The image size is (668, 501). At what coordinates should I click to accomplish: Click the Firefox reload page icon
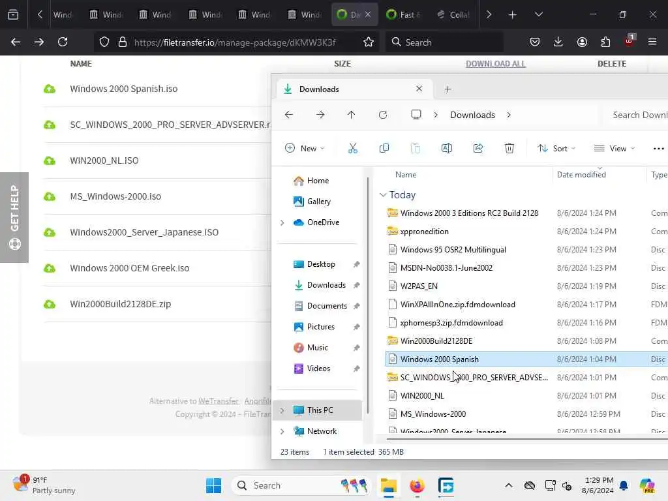click(63, 42)
